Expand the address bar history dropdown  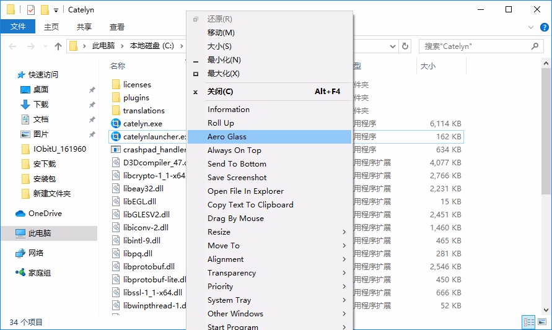[x=393, y=46]
